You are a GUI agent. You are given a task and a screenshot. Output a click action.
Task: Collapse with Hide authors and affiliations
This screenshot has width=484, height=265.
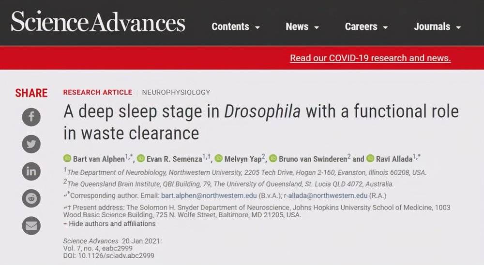109,224
